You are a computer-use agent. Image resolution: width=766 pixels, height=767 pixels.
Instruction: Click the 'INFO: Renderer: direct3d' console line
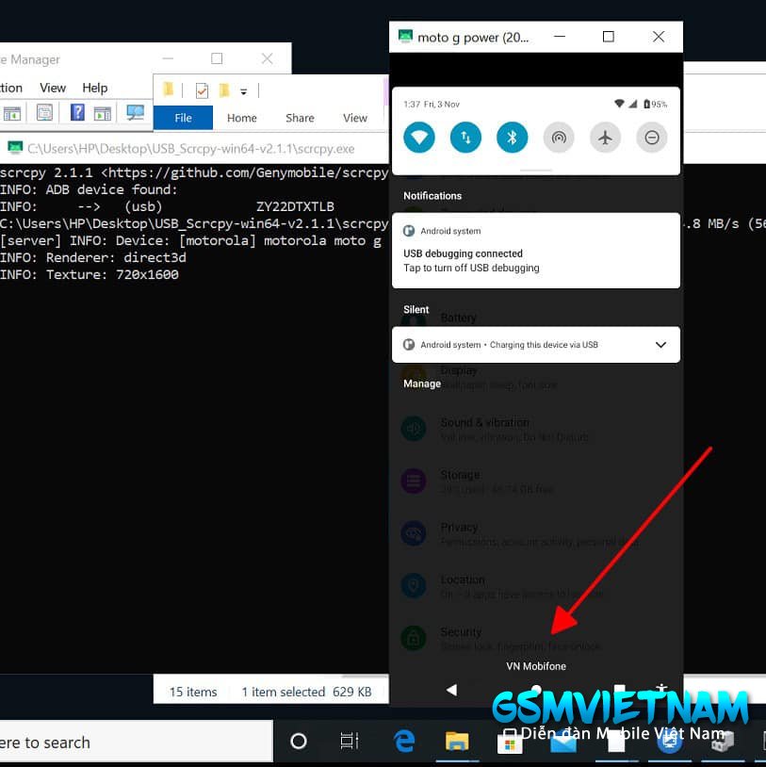(x=93, y=257)
